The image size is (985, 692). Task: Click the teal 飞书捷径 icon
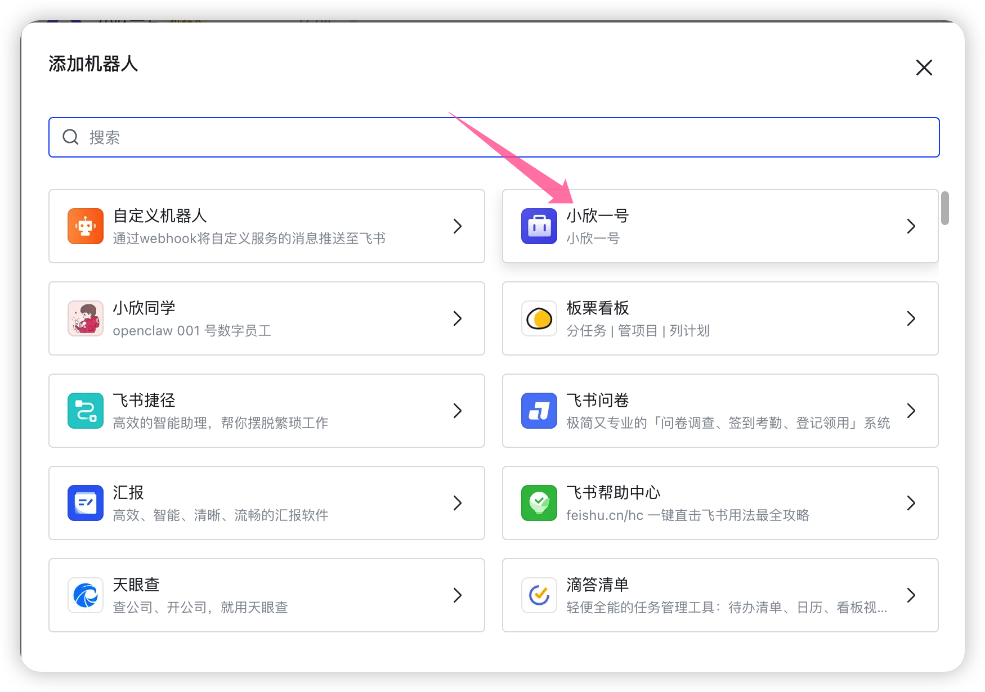[x=86, y=411]
